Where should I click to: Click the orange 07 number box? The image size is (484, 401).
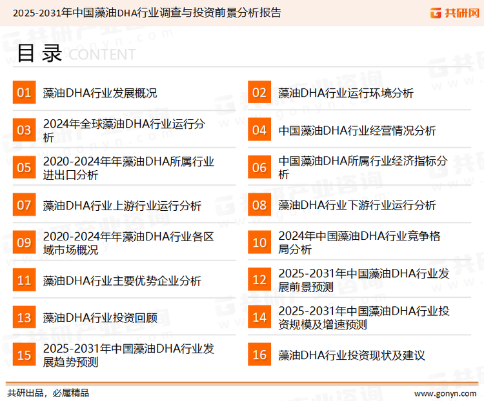pyautogui.click(x=24, y=205)
